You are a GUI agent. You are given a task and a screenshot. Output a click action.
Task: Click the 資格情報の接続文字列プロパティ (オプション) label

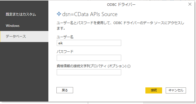(x=92, y=66)
